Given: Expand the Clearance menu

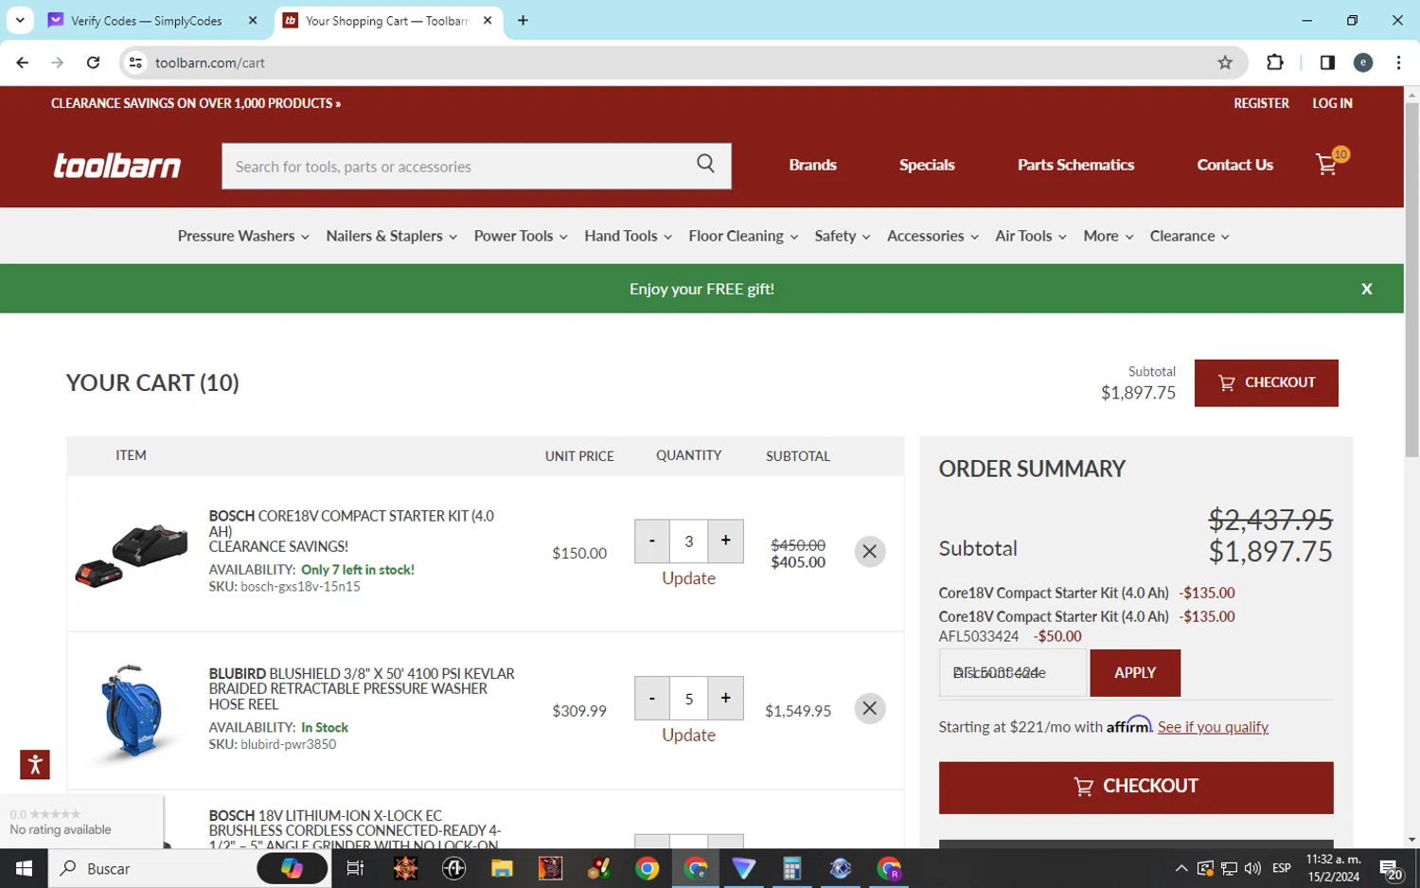Looking at the screenshot, I should 1189,236.
